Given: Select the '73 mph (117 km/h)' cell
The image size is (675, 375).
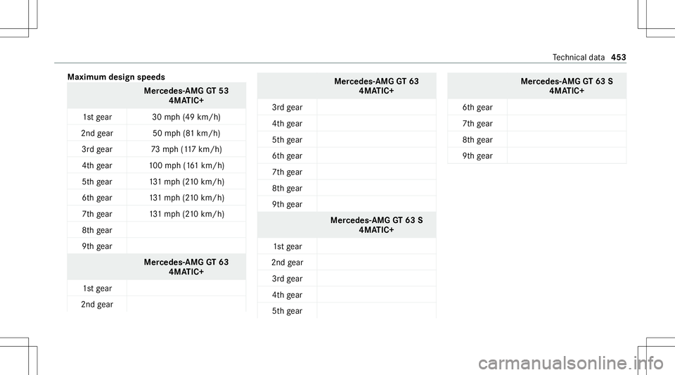Looking at the screenshot, I should [186, 149].
